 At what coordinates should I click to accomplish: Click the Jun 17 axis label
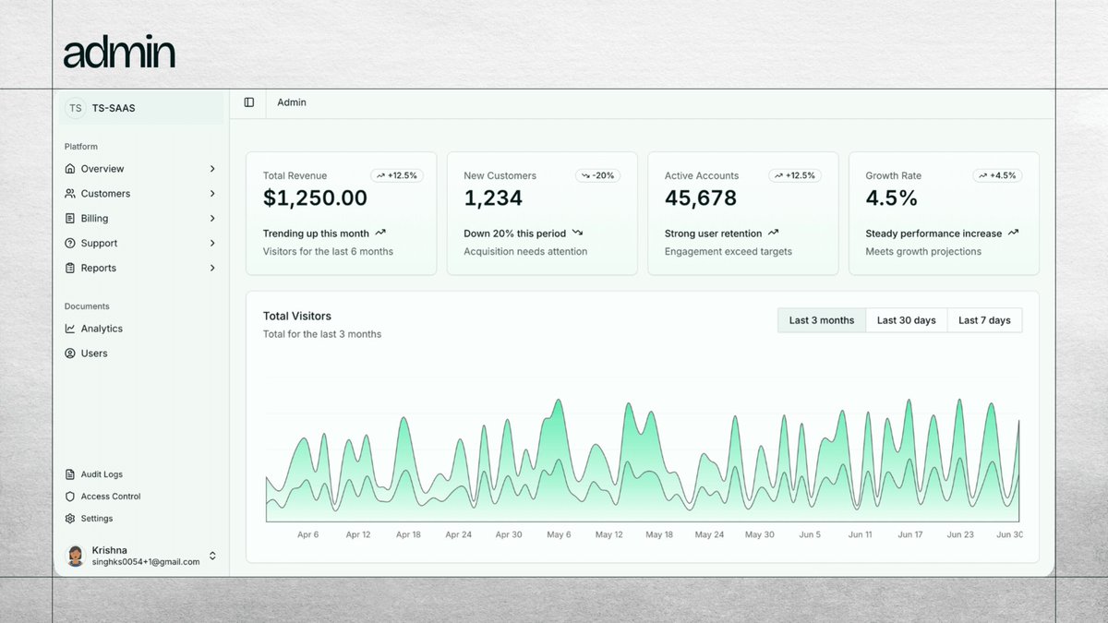point(910,534)
